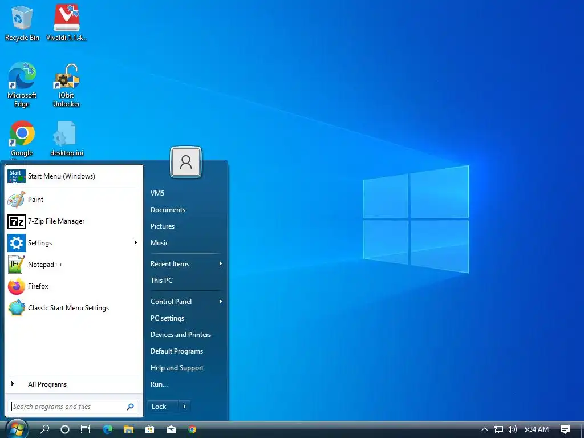Open Cortana circle on taskbar

(65, 429)
